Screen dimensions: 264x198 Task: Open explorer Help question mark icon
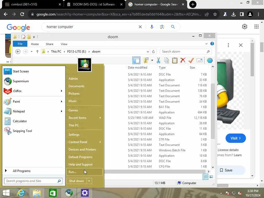point(212,44)
